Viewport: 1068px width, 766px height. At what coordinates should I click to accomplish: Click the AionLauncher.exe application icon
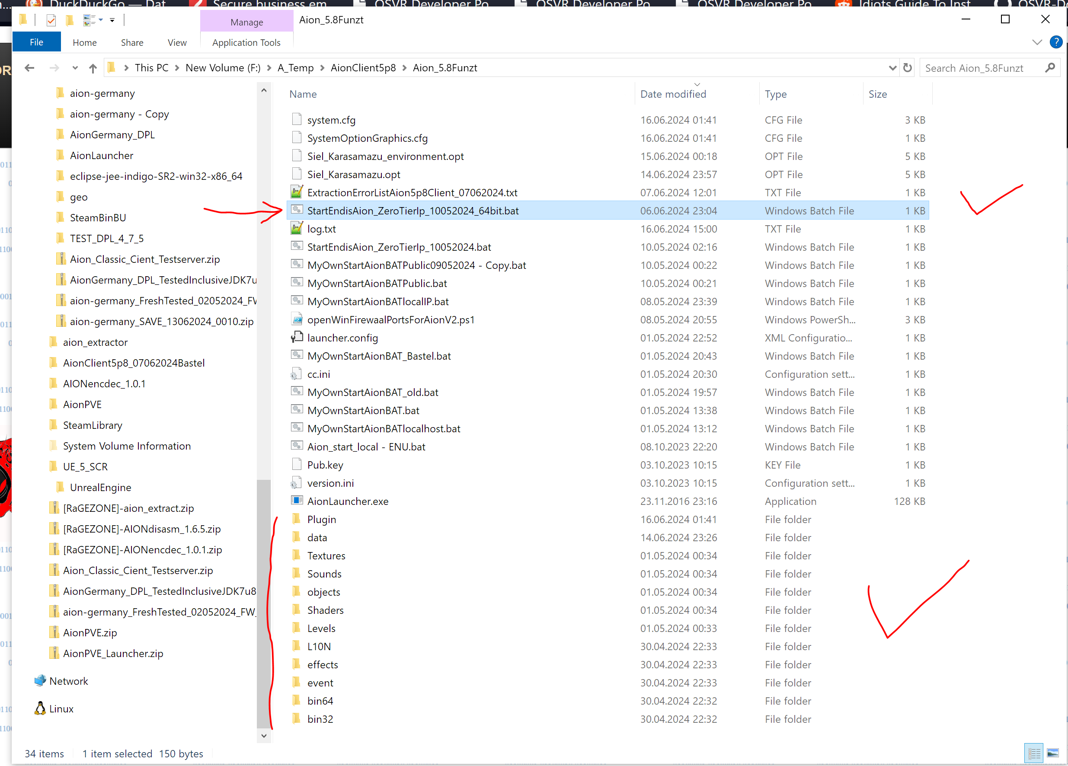(x=297, y=501)
